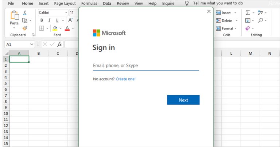The image size is (280, 147).
Task: Click the Clear eraser icon
Action: coord(248,28)
